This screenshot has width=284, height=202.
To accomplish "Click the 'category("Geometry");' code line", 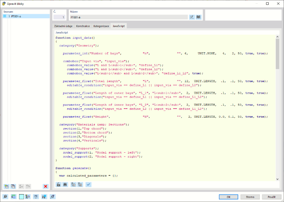I will tap(79, 46).
